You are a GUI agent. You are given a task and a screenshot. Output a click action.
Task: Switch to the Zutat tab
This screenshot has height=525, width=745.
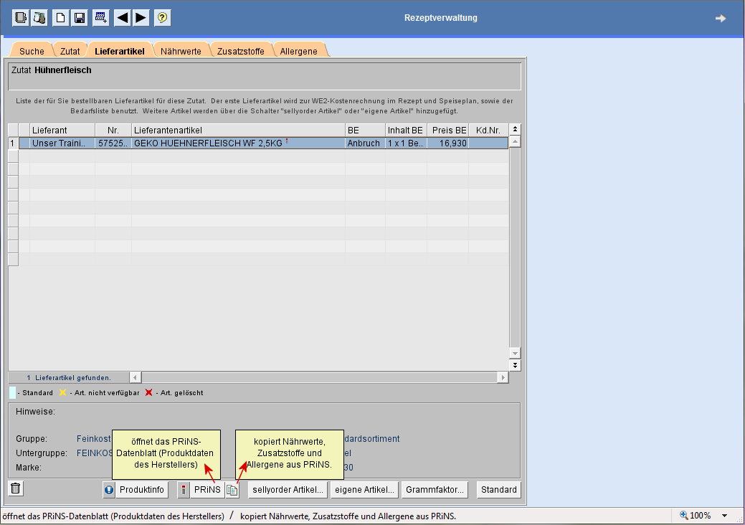[70, 52]
